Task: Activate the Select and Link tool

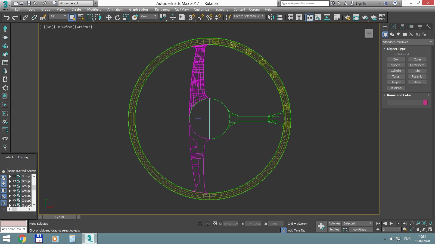Action: (x=26, y=18)
